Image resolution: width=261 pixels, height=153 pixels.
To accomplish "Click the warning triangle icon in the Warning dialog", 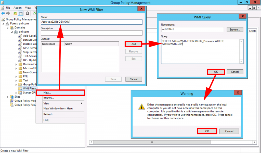I will [x=142, y=107].
